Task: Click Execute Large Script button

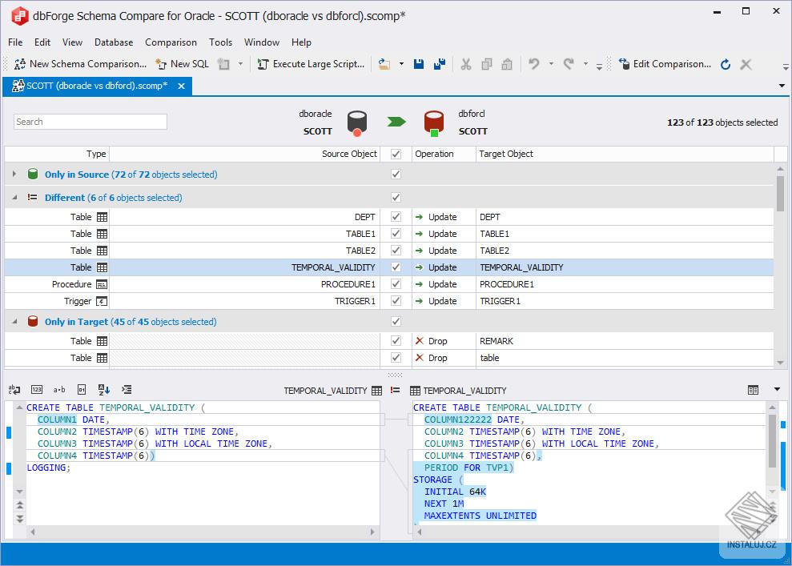Action: point(311,64)
